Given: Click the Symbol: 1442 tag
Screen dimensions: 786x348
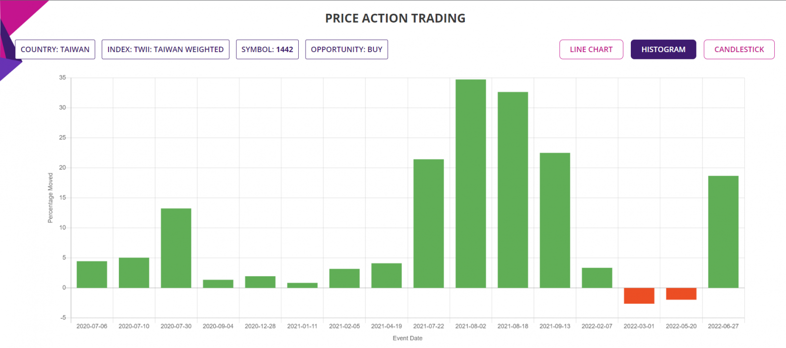Looking at the screenshot, I should point(267,50).
